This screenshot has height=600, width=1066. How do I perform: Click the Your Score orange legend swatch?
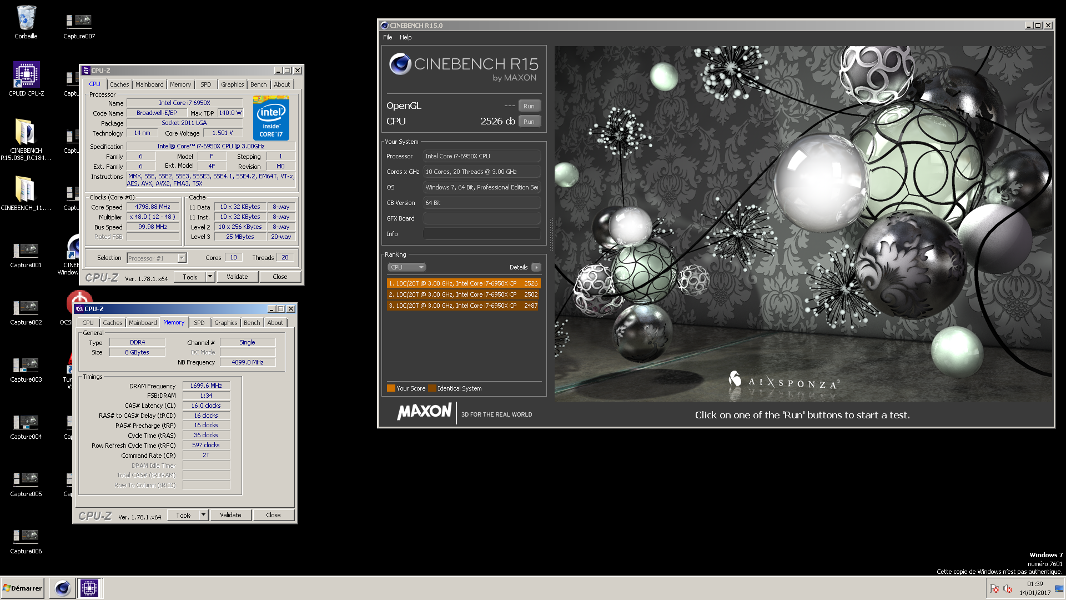391,388
